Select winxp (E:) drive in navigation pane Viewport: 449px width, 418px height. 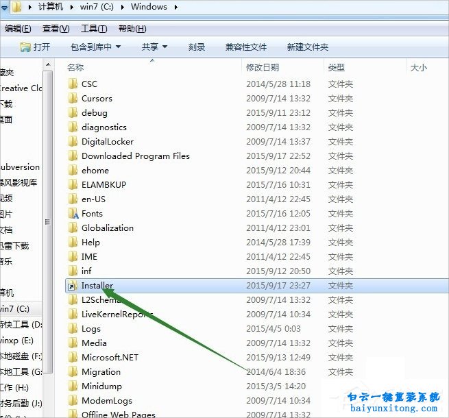pos(17,341)
